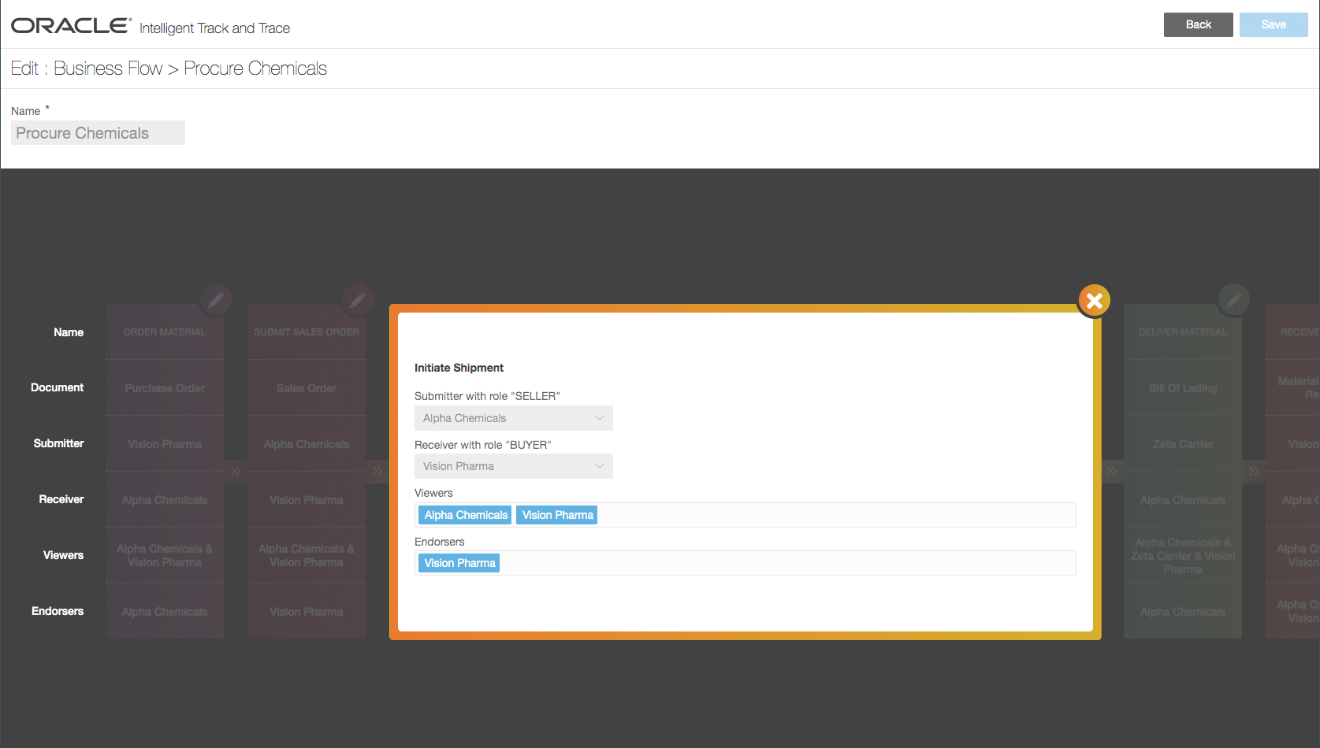Click the empty area of Endorsers field

788,563
